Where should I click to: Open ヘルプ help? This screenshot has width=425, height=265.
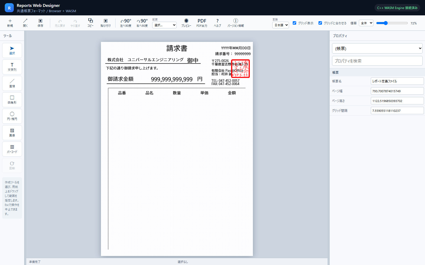(x=218, y=23)
